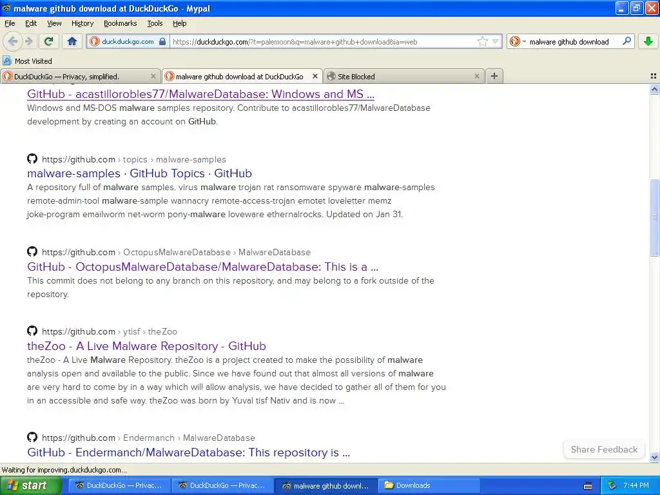The image size is (660, 495).
Task: Click the vertical scrollbar thumb
Action: (x=654, y=217)
